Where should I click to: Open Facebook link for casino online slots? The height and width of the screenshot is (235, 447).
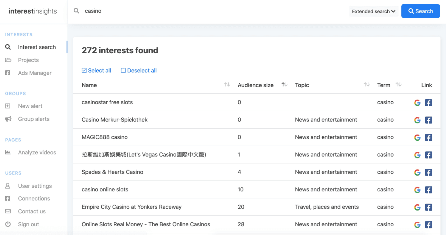tap(428, 190)
